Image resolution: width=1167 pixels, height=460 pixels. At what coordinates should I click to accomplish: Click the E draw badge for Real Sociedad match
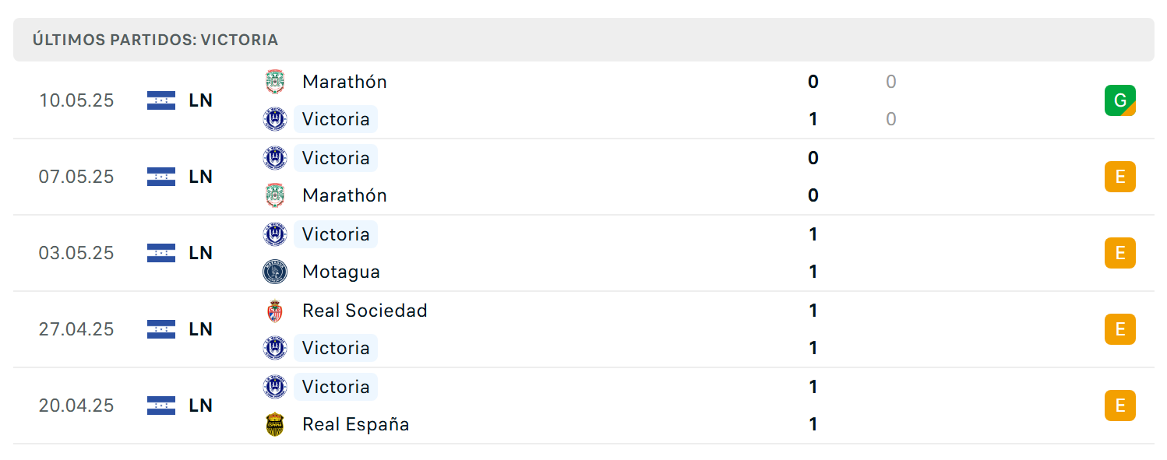tap(1120, 329)
